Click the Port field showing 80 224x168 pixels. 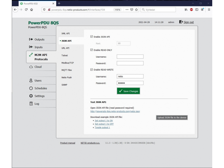point(123,43)
